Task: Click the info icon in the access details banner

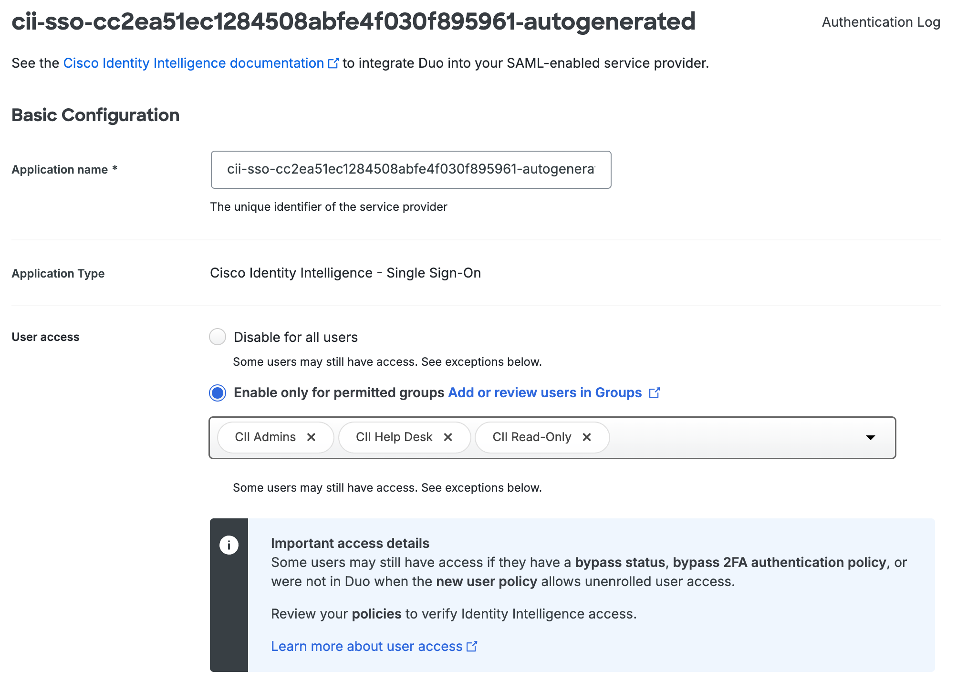Action: pyautogui.click(x=229, y=544)
